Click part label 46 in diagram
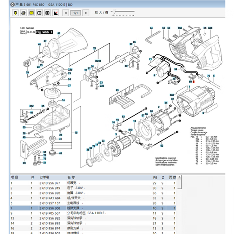The height and width of the screenshot is (234, 234). pos(59,33)
